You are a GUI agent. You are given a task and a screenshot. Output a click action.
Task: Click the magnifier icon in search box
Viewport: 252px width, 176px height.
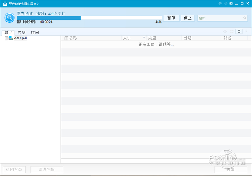pyautogui.click(x=244, y=18)
